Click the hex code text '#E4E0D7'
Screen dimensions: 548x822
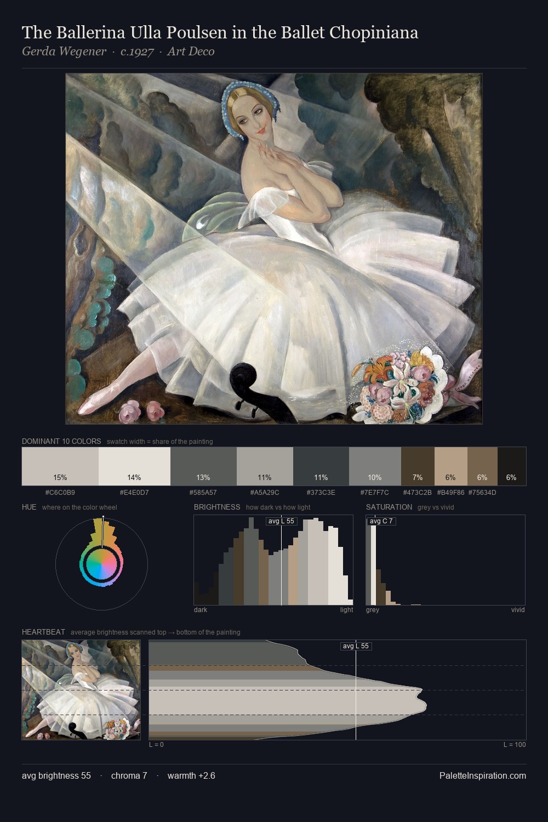(134, 492)
